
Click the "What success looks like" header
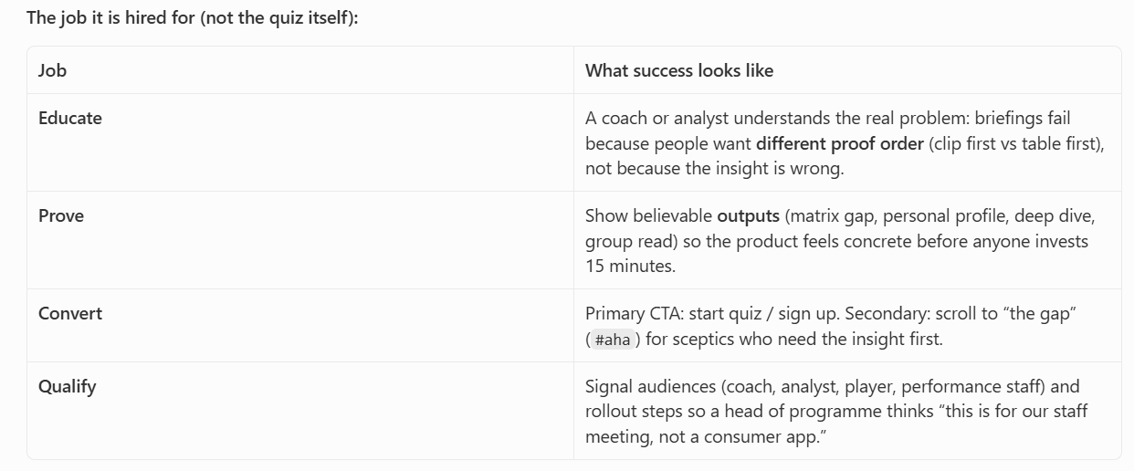(679, 70)
